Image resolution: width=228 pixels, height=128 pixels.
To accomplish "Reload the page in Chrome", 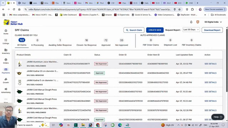I will pos(14,9).
